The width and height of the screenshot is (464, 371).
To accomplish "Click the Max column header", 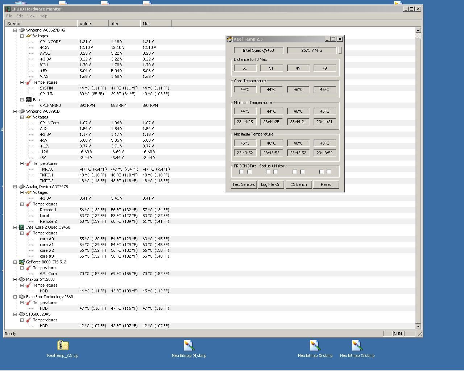I will point(156,24).
